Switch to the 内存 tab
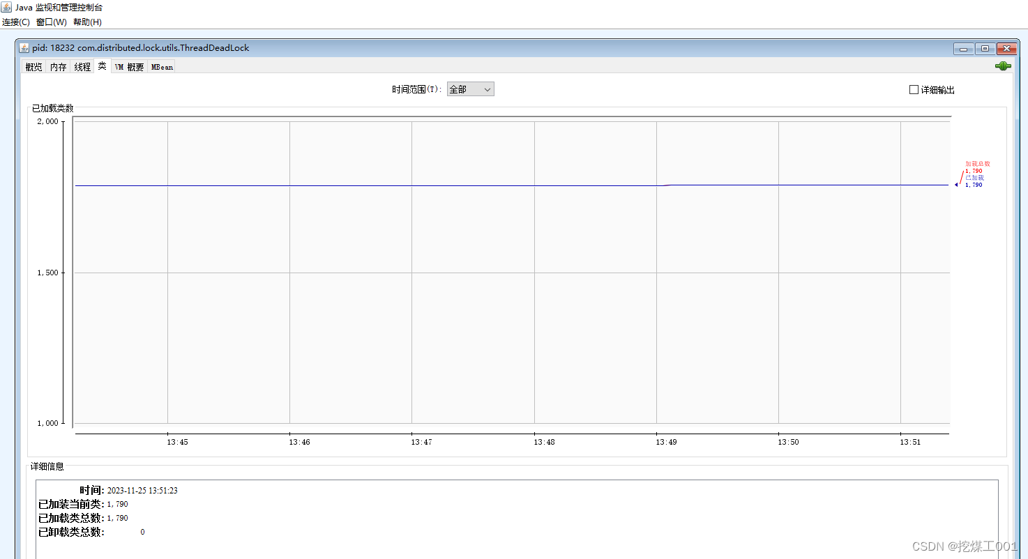Image resolution: width=1028 pixels, height=559 pixels. click(59, 67)
